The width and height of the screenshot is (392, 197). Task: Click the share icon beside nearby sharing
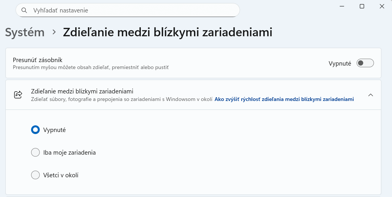point(18,95)
